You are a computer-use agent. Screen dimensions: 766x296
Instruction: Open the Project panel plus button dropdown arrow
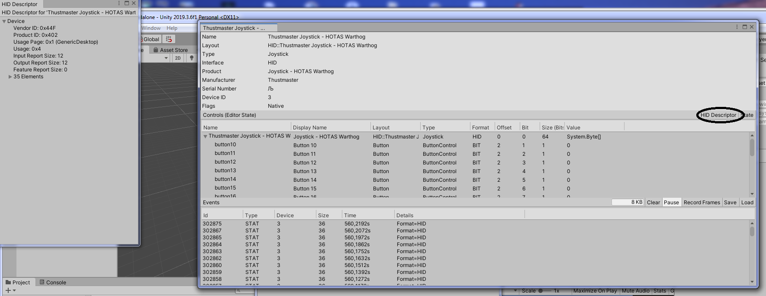(x=14, y=290)
